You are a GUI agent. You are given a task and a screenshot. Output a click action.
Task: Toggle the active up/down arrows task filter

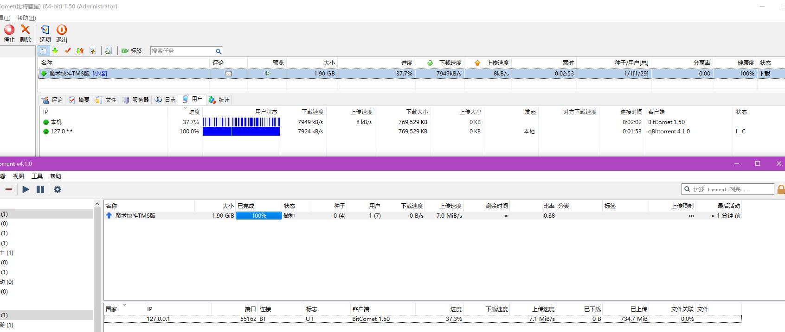pyautogui.click(x=80, y=51)
